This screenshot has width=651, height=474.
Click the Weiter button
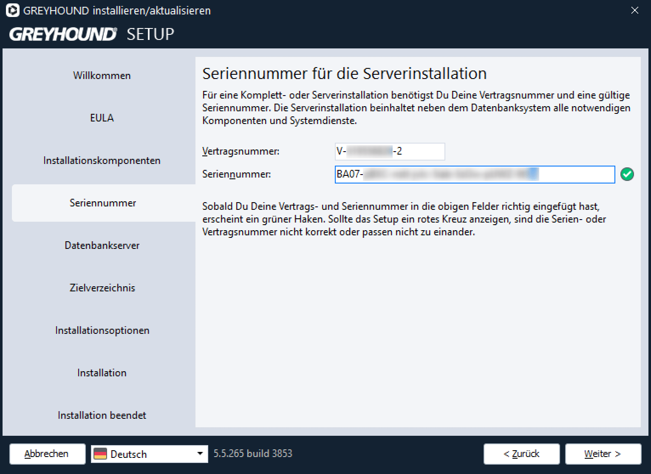click(603, 454)
